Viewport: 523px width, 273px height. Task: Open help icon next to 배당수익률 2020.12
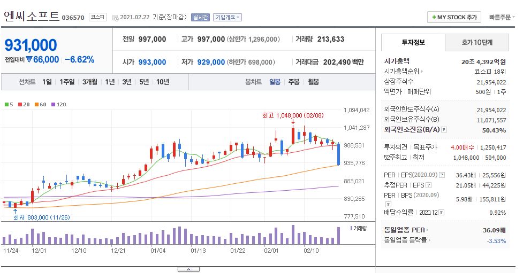441,213
